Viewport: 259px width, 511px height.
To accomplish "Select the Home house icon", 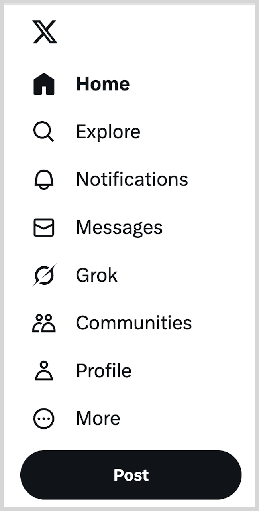I will pos(44,84).
